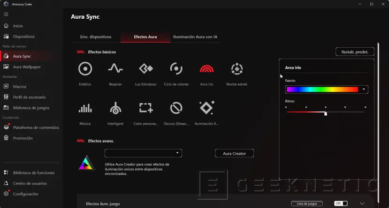Choose the Iluminación A... adaptive lighting effect
Screen dimensions: 389x208
tap(207, 108)
